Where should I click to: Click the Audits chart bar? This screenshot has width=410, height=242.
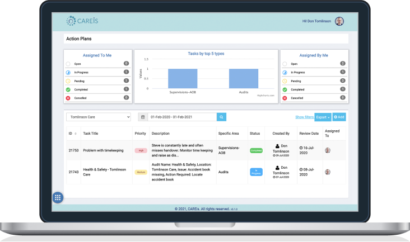point(244,78)
